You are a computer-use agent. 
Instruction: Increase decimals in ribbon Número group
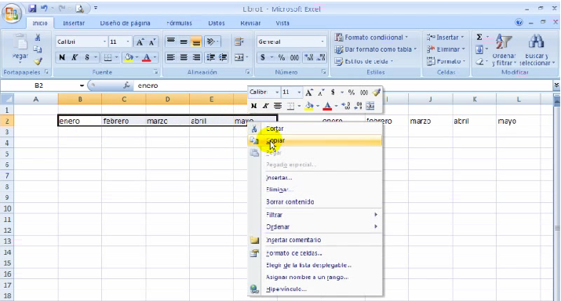tap(308, 57)
